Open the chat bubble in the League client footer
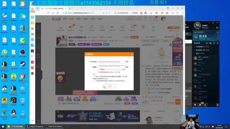Image resolution: width=230 pixels, height=129 pixels. tap(195, 105)
